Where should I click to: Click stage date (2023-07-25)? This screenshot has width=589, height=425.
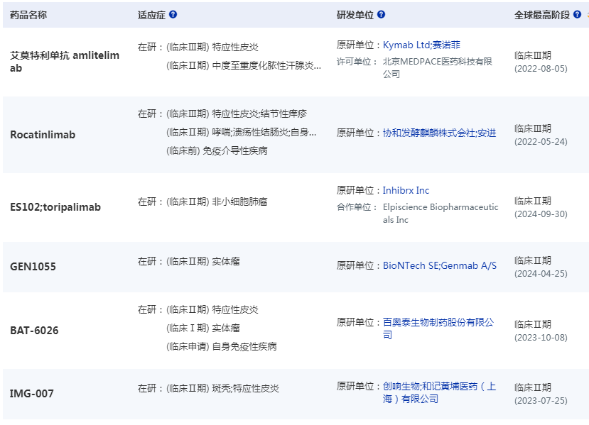541,401
